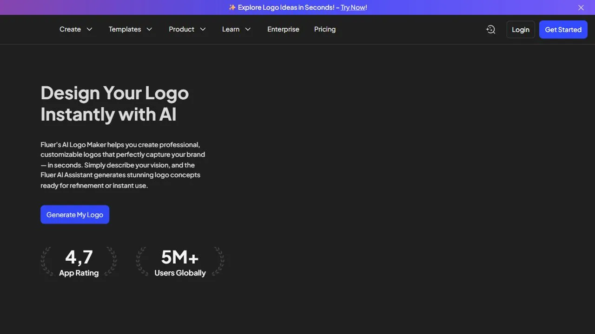Click the Generate My Logo button

75,215
